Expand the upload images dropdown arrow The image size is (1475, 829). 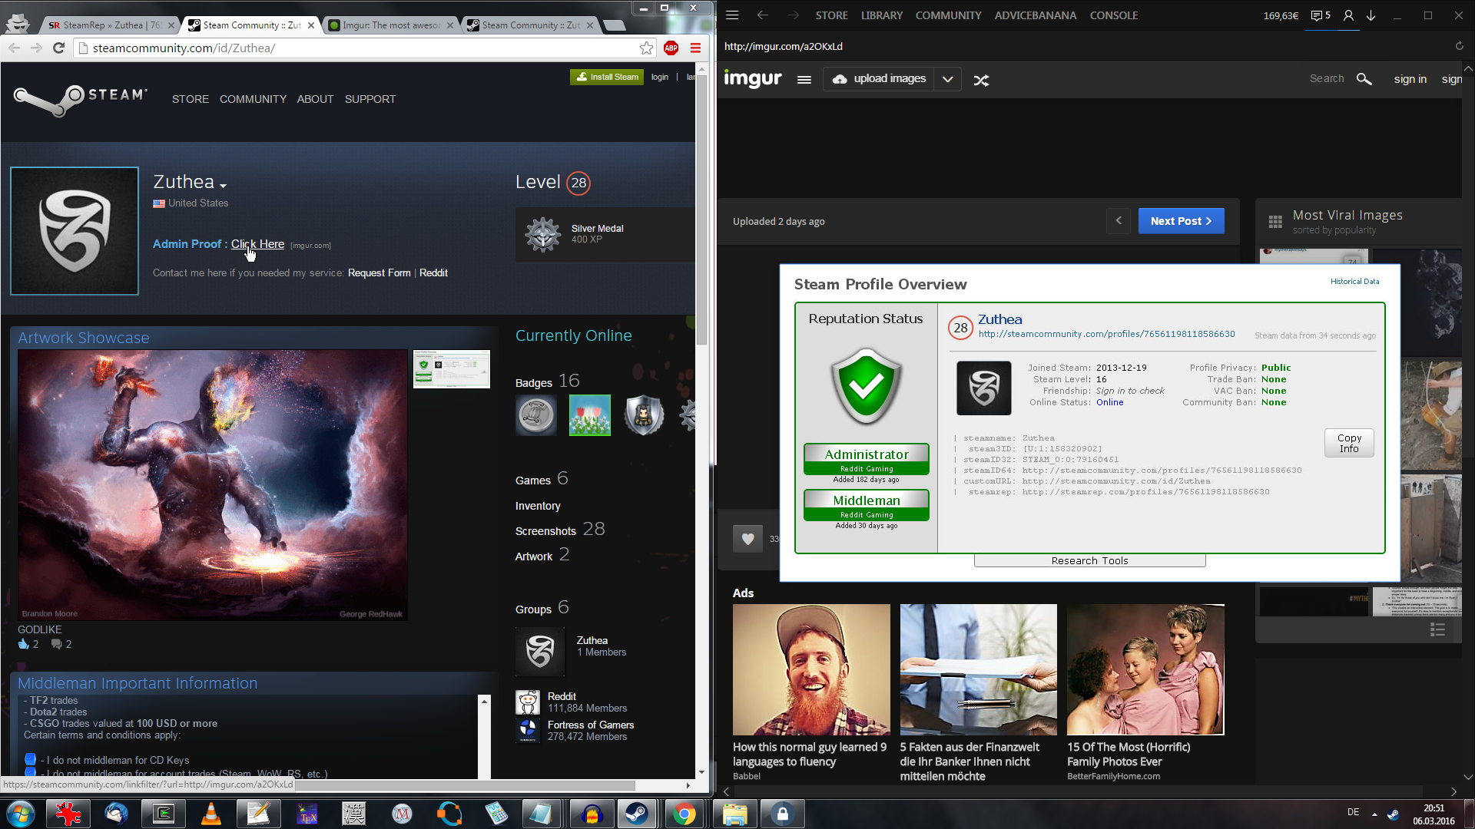947,79
